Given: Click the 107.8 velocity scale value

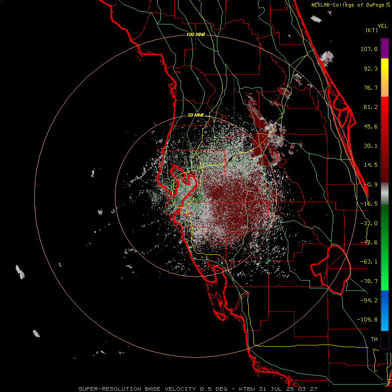Looking at the screenshot, I should click(x=369, y=49).
